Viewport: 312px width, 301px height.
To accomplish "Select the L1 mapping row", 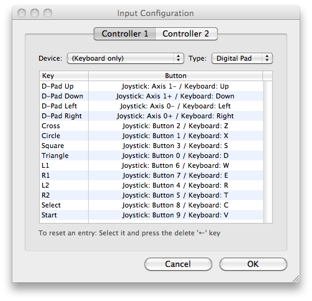I will point(151,165).
